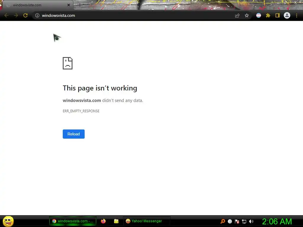
Task: Open the flag with red X tray icon
Action: point(237,221)
